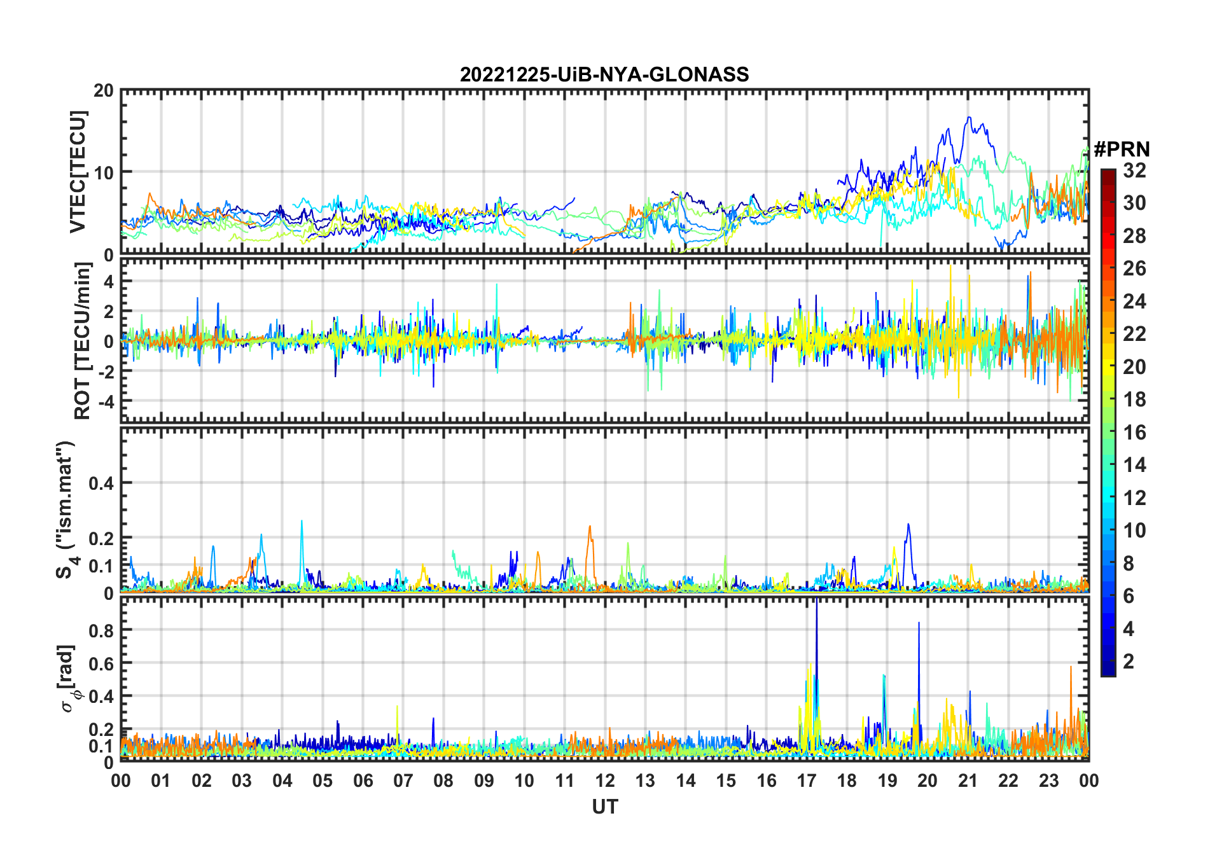This screenshot has height=846, width=1210.
Task: Click x-axis hour tick label 12
Action: pyautogui.click(x=605, y=780)
